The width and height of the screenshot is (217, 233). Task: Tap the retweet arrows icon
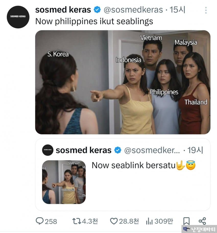click(76, 221)
